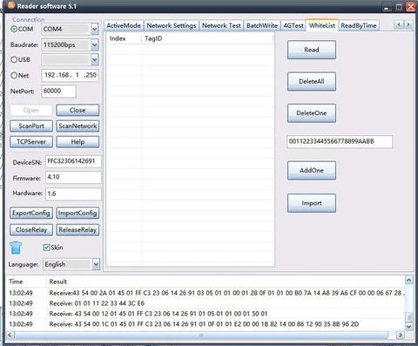Click the Import whitelist button
Viewport: 418px width, 346px height.
pos(312,203)
